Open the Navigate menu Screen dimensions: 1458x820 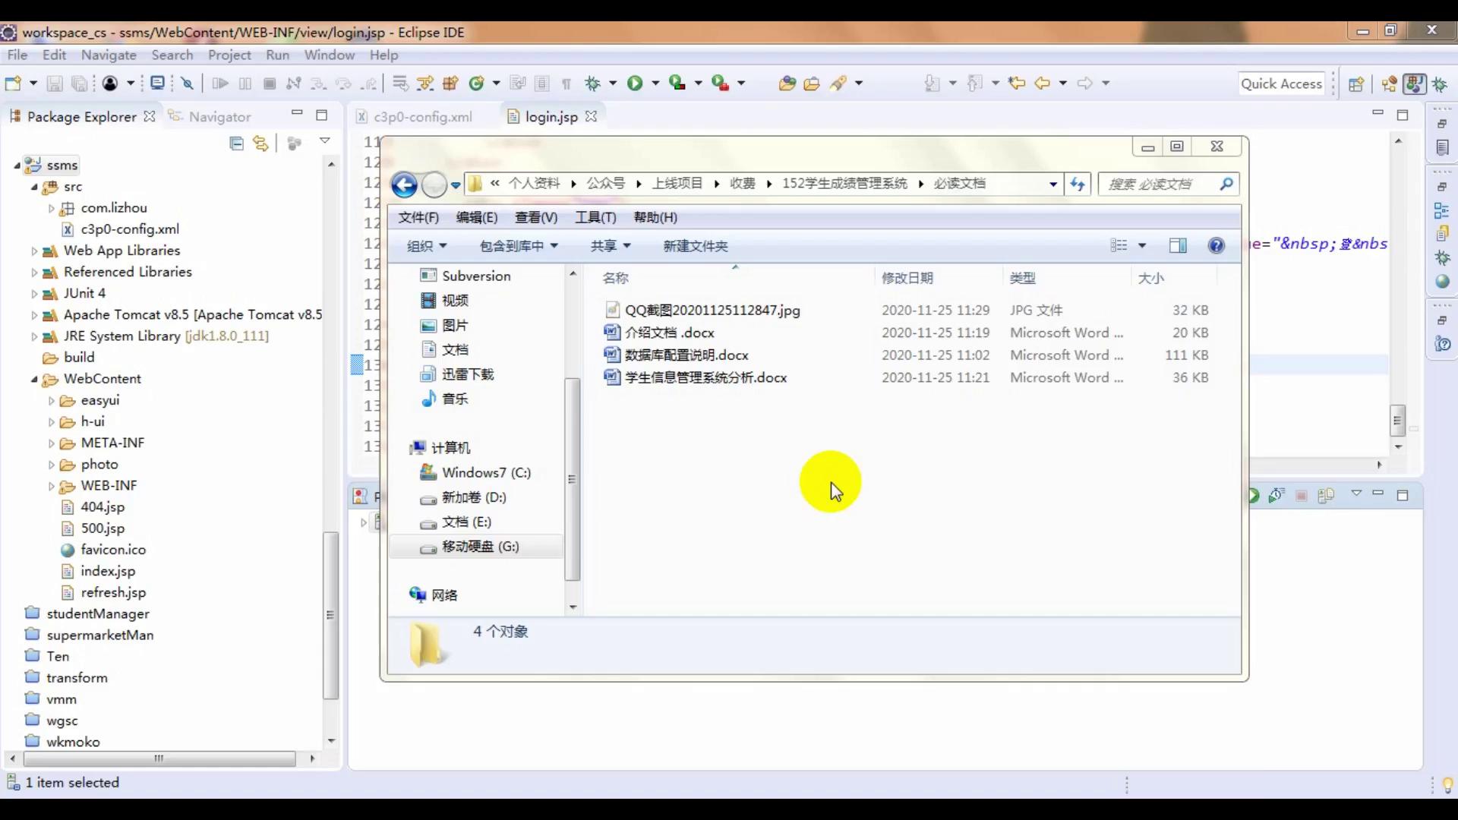click(108, 55)
